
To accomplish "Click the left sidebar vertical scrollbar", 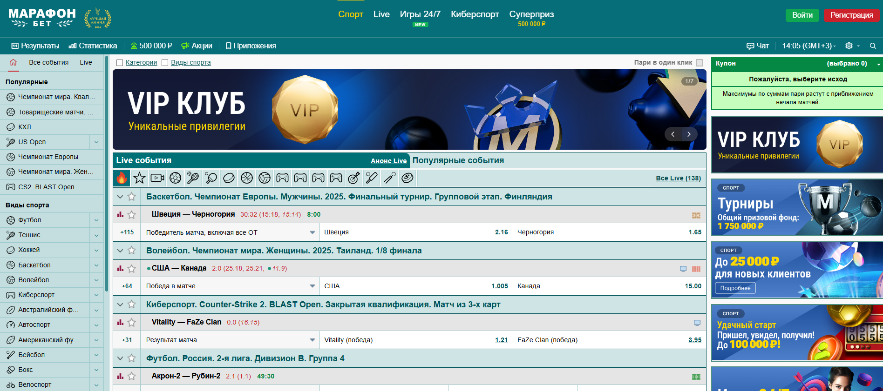I will [107, 174].
